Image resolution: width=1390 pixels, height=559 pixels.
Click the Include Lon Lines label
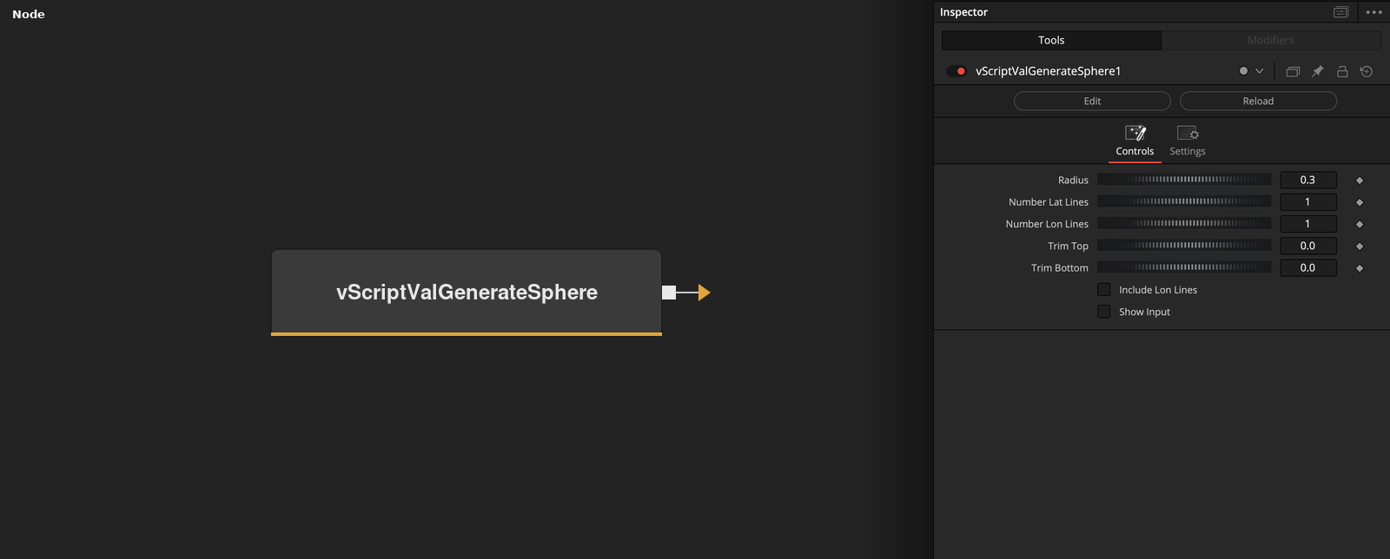[x=1158, y=290]
